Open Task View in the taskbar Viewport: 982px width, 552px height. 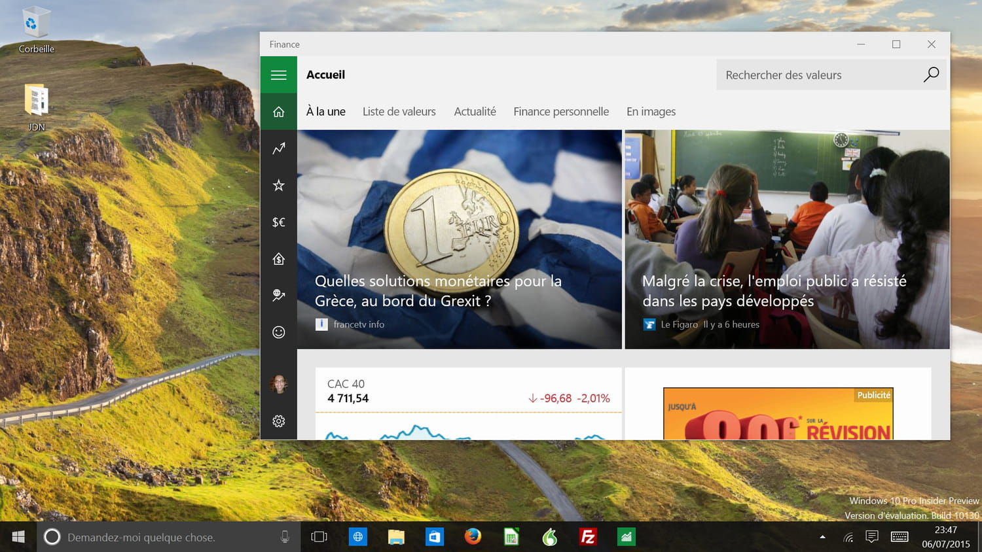[319, 537]
